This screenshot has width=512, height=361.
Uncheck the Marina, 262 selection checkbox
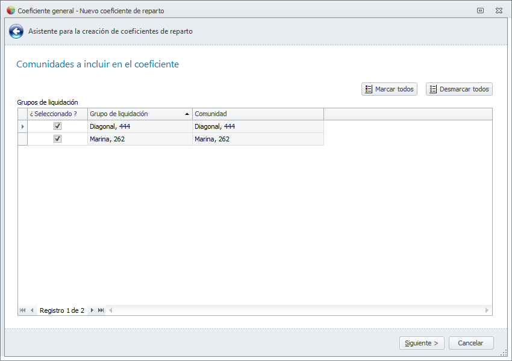(x=58, y=139)
